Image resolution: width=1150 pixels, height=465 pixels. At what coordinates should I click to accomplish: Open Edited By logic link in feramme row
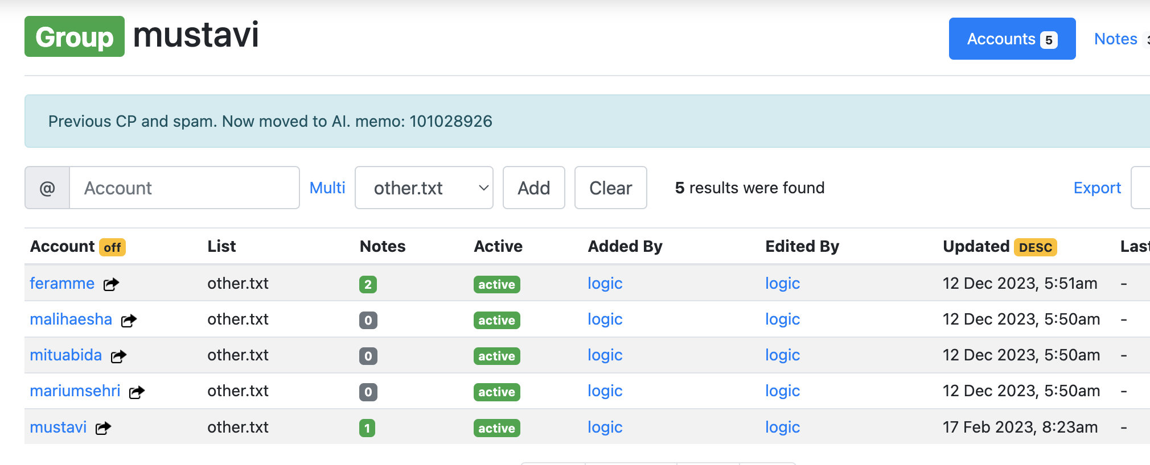coord(783,283)
